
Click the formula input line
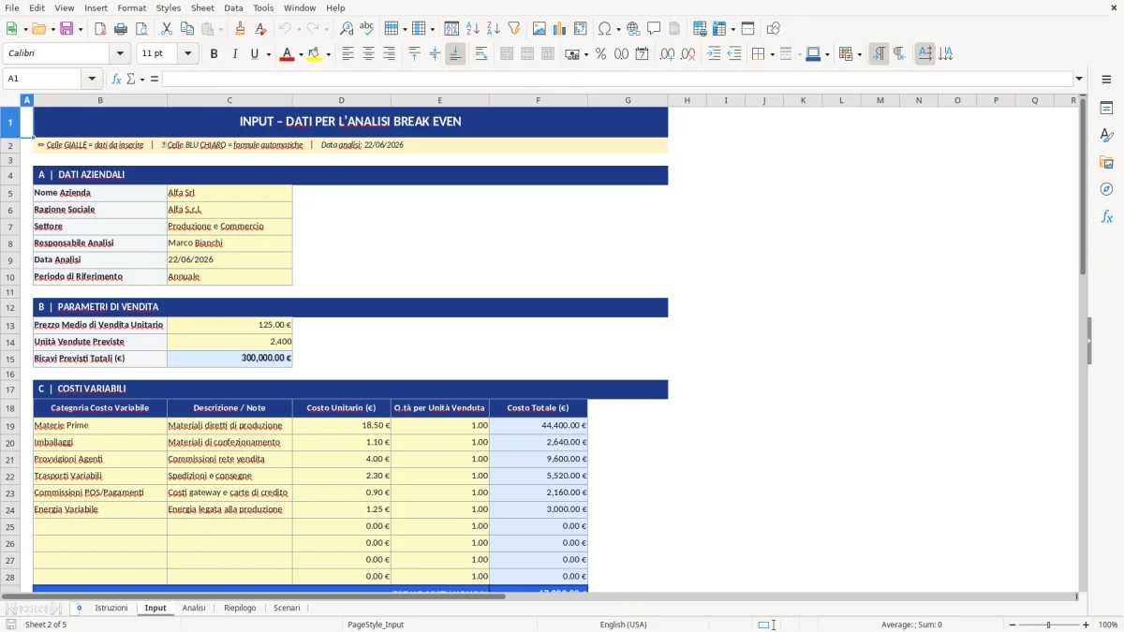pyautogui.click(x=616, y=79)
